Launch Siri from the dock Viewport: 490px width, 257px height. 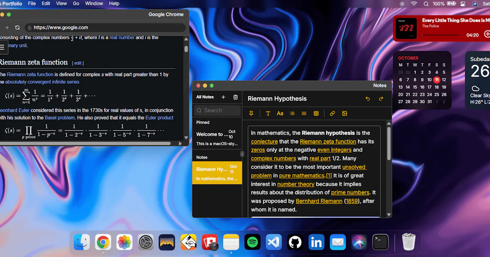pos(359,242)
